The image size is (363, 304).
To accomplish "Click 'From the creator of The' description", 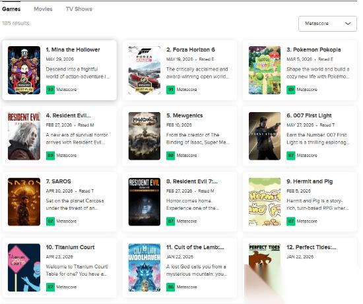I will [x=193, y=135].
